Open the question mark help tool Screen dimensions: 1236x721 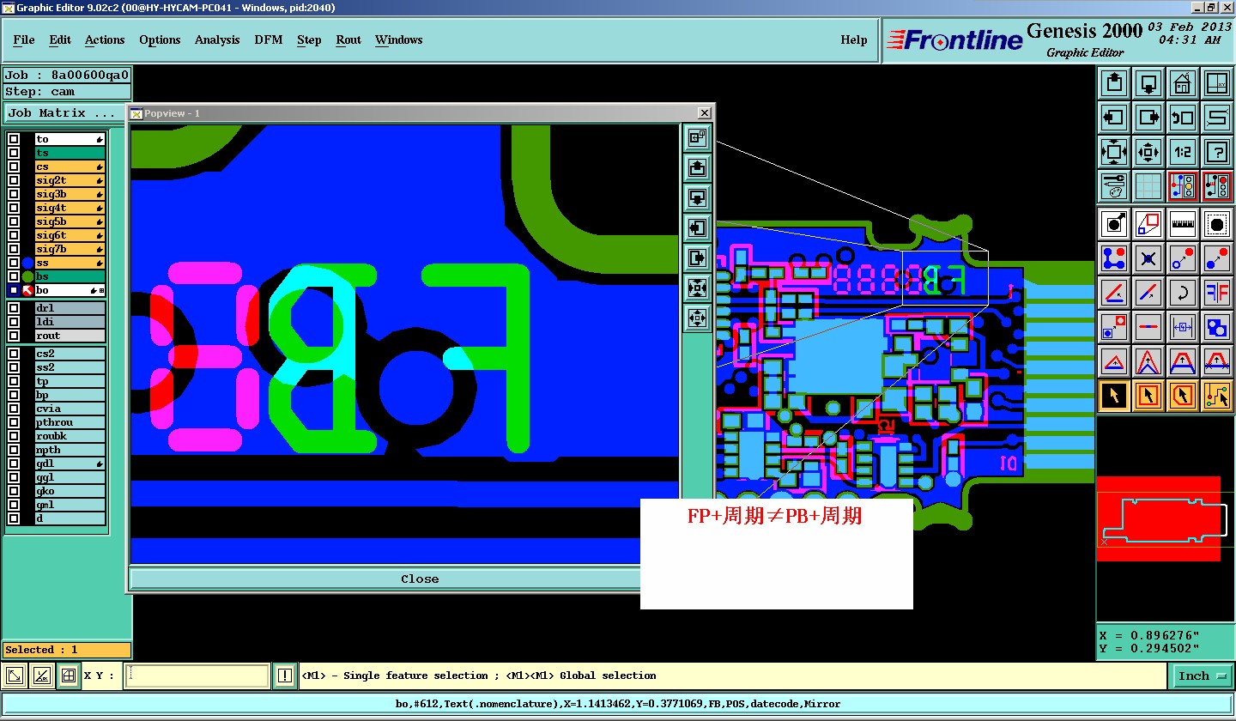coord(1216,152)
